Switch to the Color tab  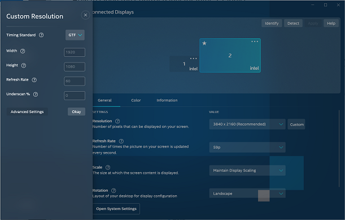[x=136, y=100]
